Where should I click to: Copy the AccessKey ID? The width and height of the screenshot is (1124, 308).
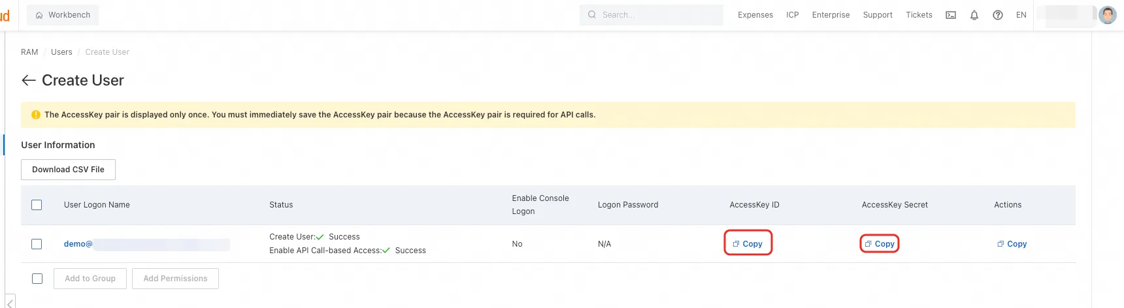(748, 243)
